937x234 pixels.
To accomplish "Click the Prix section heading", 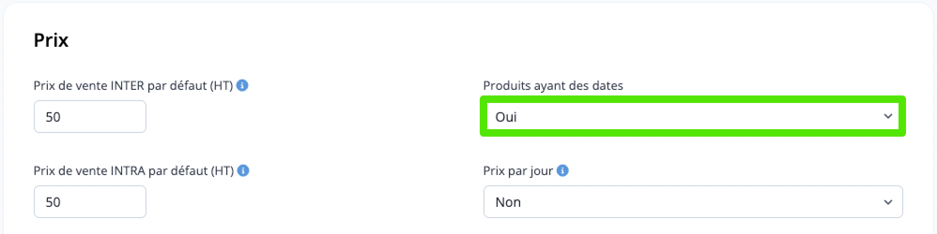I will click(x=51, y=40).
